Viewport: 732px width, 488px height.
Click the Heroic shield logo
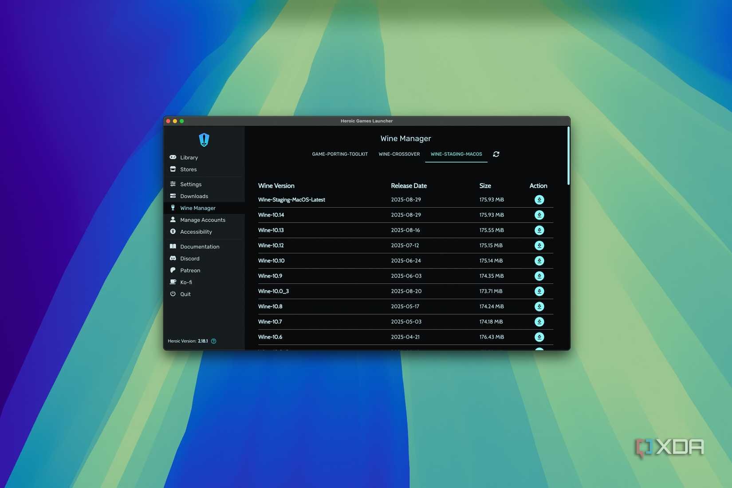tap(204, 139)
